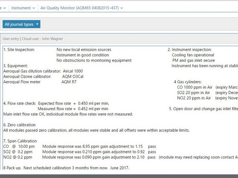Click the 'SO2 20 ppm in Air' line
The image size is (238, 178).
point(207,93)
